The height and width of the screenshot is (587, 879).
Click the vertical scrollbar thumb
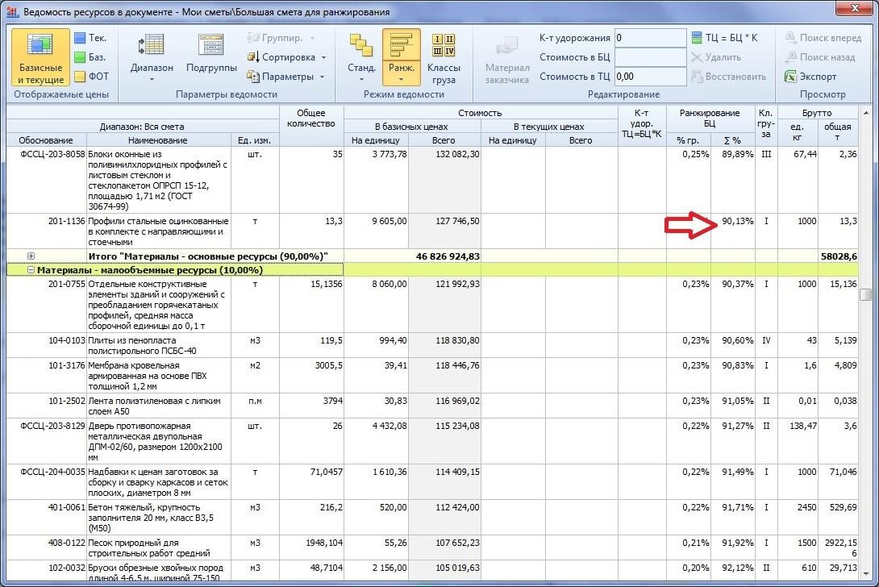tap(867, 294)
